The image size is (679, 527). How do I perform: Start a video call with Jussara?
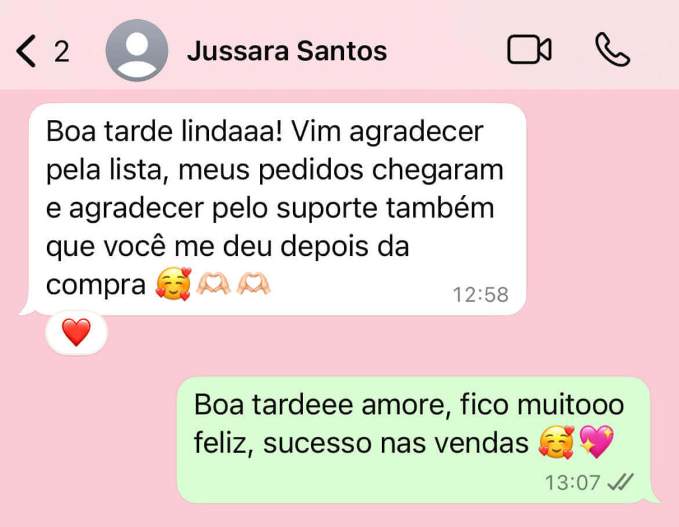pyautogui.click(x=529, y=49)
